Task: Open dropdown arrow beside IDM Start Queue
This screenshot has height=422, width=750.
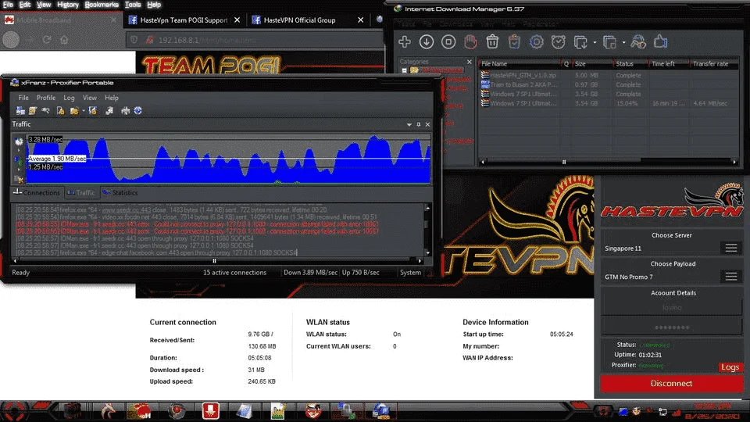Action: point(595,42)
